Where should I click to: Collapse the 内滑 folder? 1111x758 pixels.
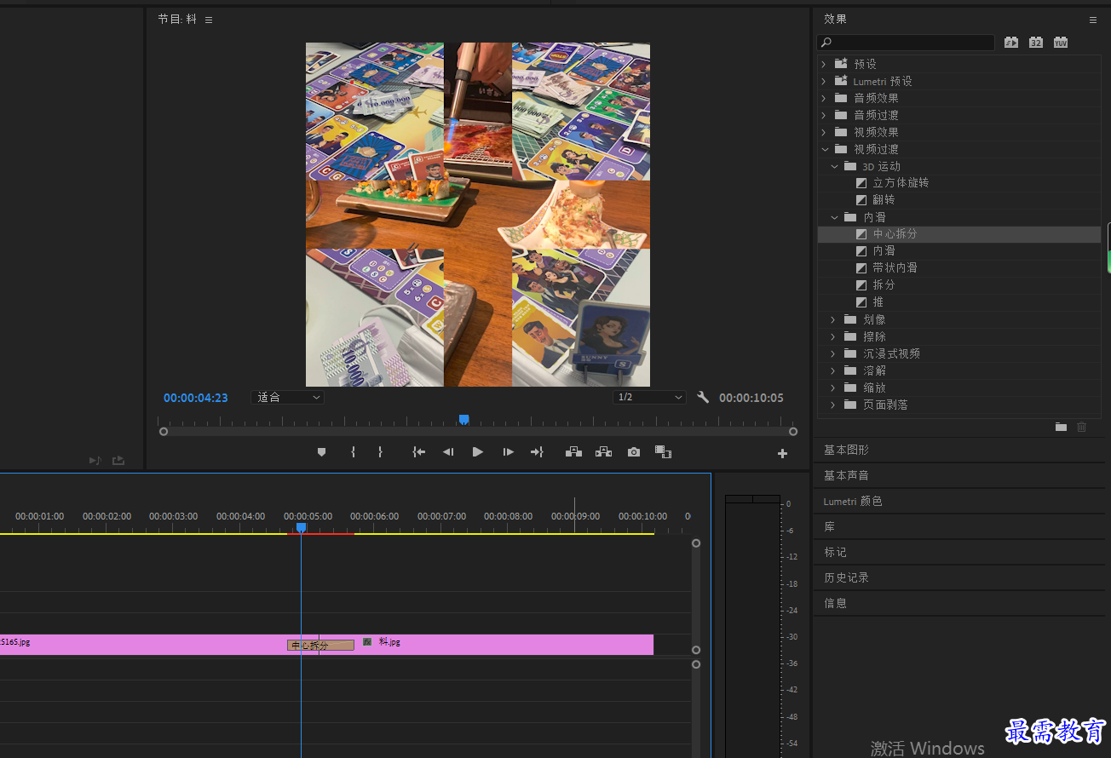click(x=834, y=217)
